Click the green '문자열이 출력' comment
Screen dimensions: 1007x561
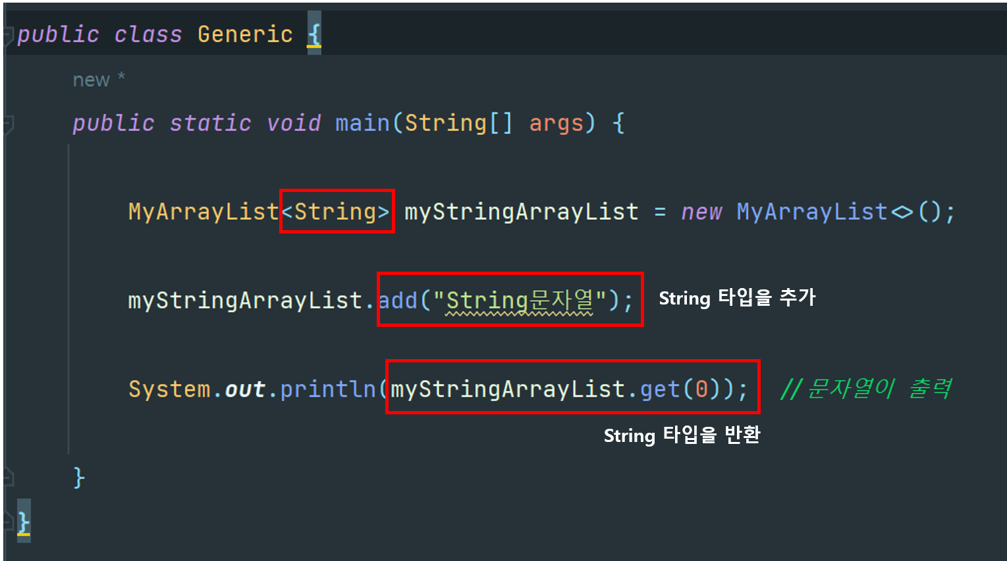coord(866,388)
